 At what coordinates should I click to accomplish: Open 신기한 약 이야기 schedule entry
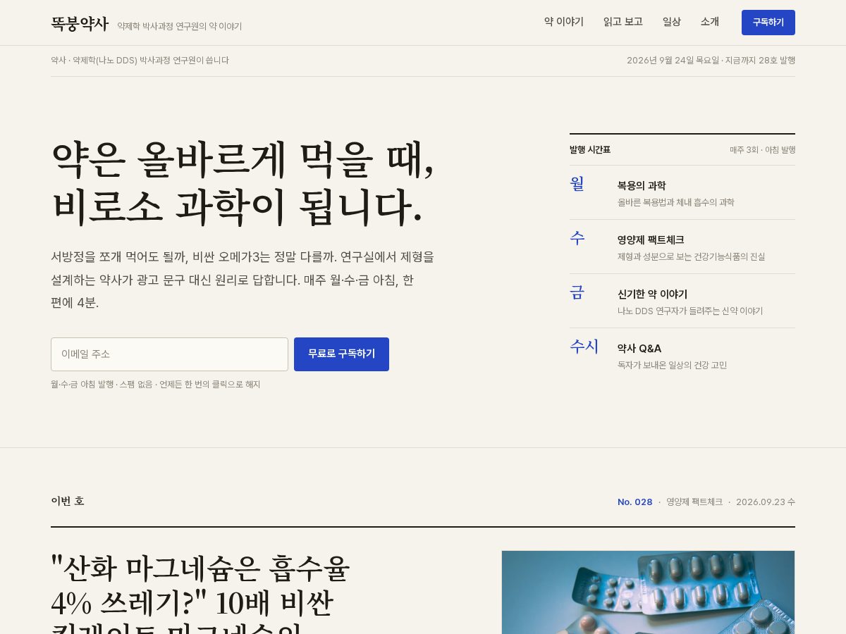coord(682,301)
